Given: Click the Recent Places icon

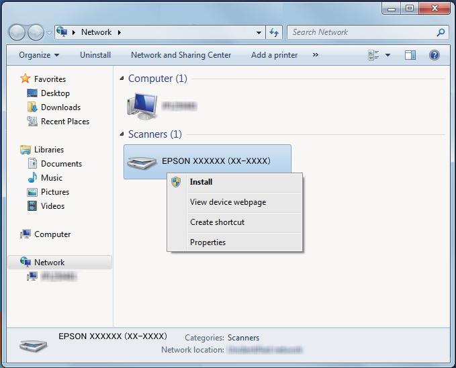Looking at the screenshot, I should point(32,121).
